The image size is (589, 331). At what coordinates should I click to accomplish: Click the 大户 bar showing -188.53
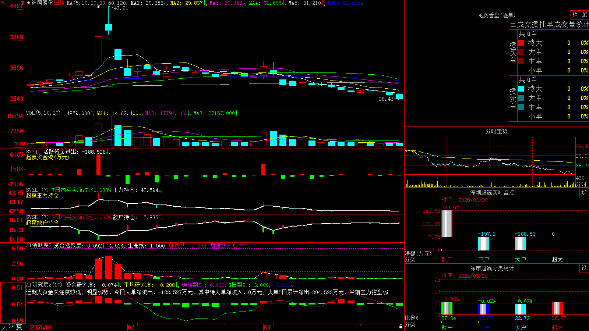pyautogui.click(x=520, y=244)
